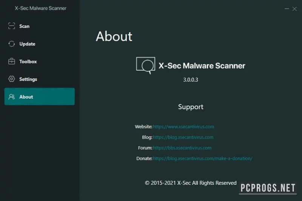Click the version number 3.0.0.3
This screenshot has width=302, height=201.
coord(191,80)
